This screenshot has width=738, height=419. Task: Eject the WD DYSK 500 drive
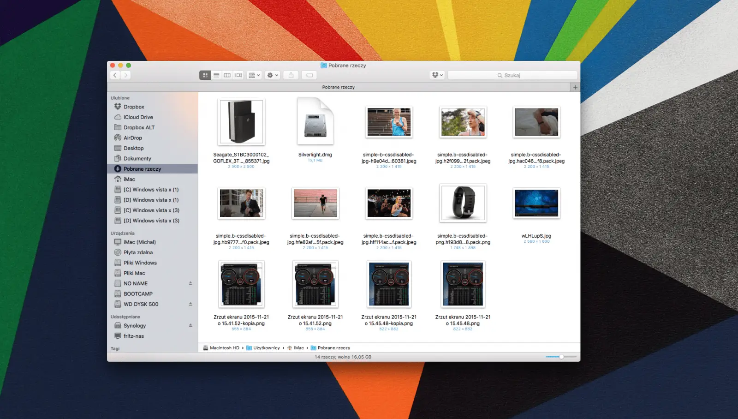[x=190, y=304]
